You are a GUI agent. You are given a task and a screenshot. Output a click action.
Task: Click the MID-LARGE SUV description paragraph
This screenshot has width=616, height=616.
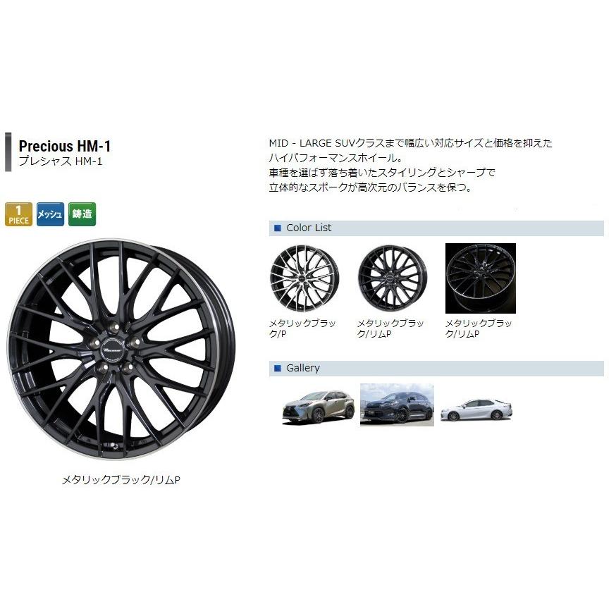click(410, 165)
